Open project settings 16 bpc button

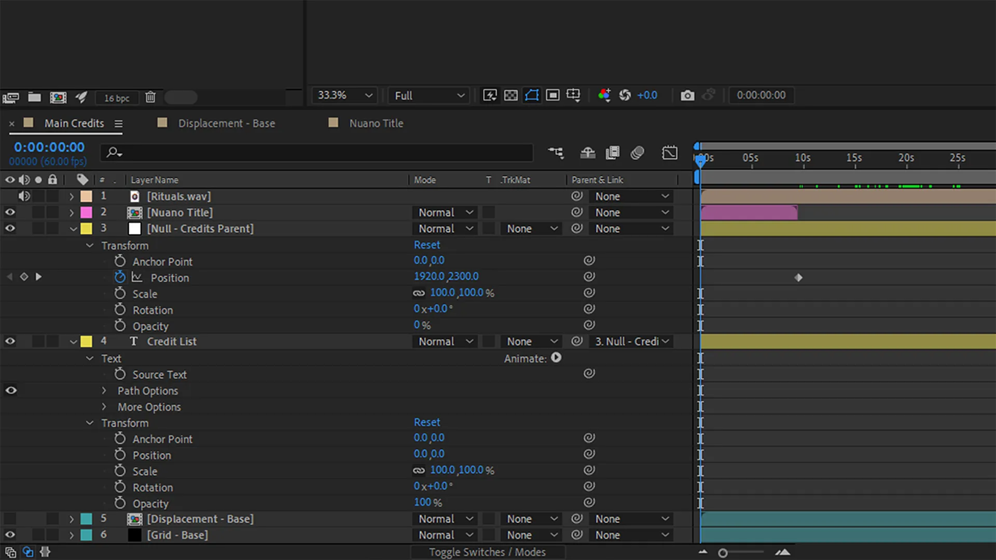click(117, 98)
